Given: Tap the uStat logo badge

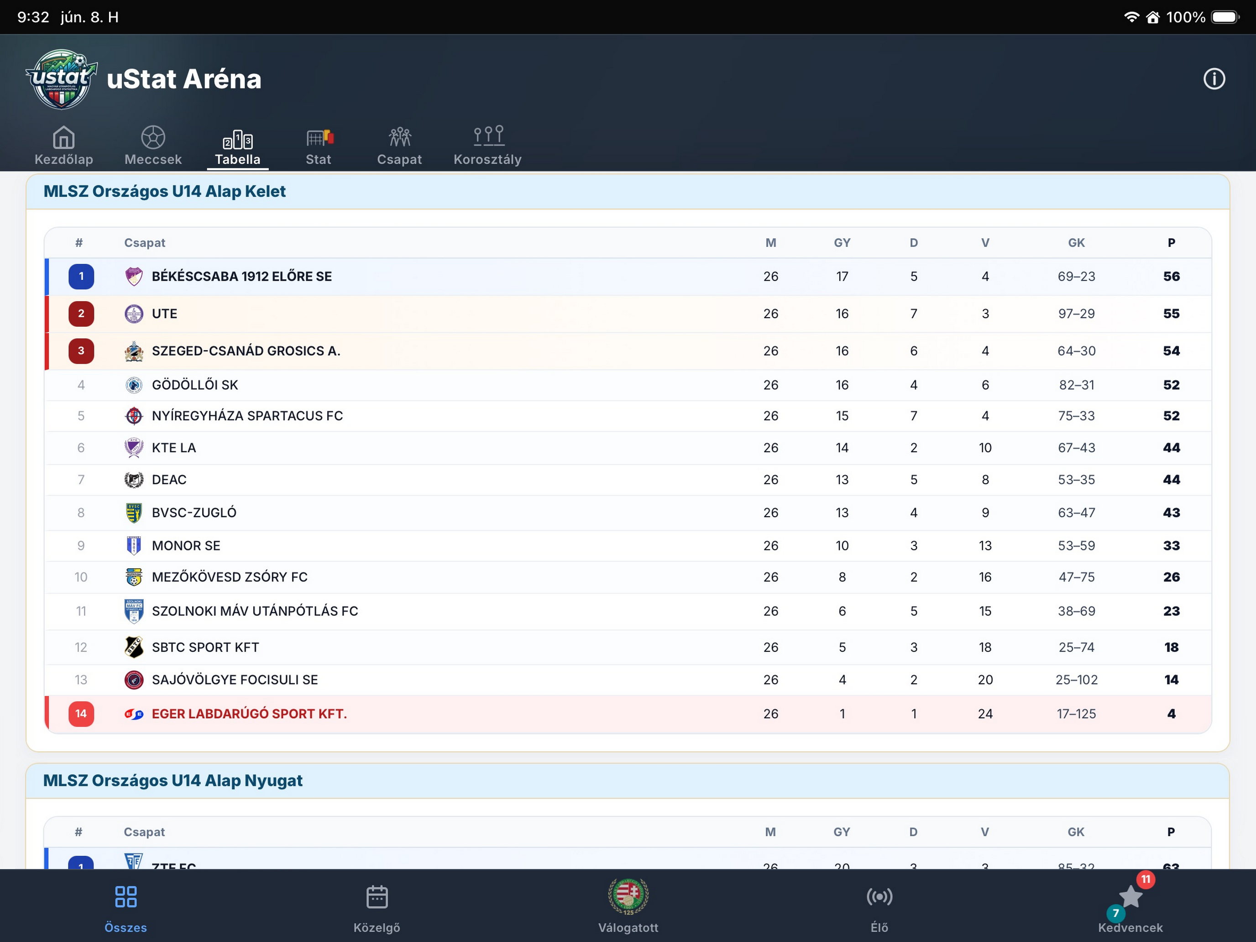Looking at the screenshot, I should point(61,79).
